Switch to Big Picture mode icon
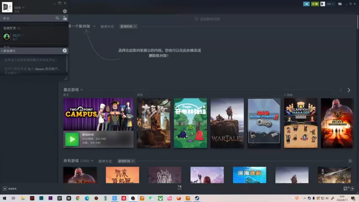The height and width of the screenshot is (202, 359). point(340,4)
